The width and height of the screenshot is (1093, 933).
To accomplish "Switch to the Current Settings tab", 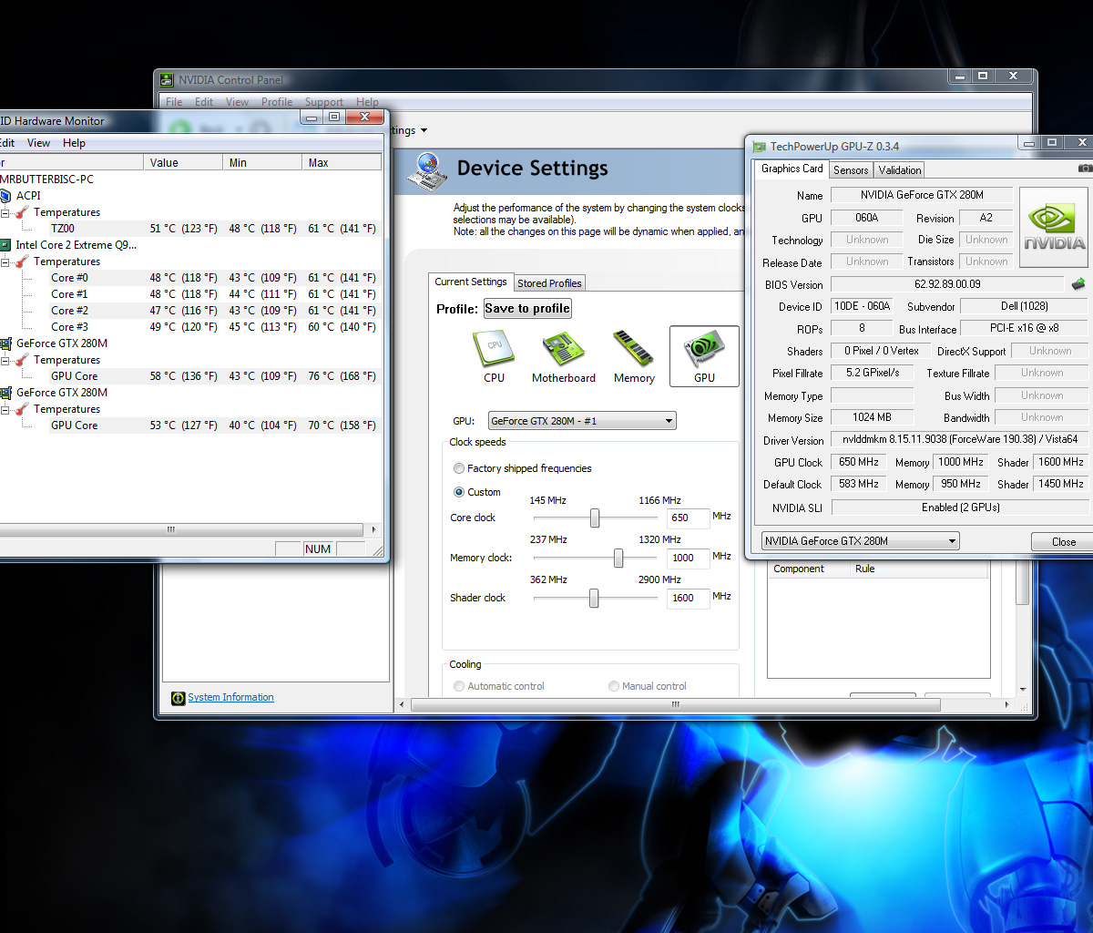I will 470,282.
